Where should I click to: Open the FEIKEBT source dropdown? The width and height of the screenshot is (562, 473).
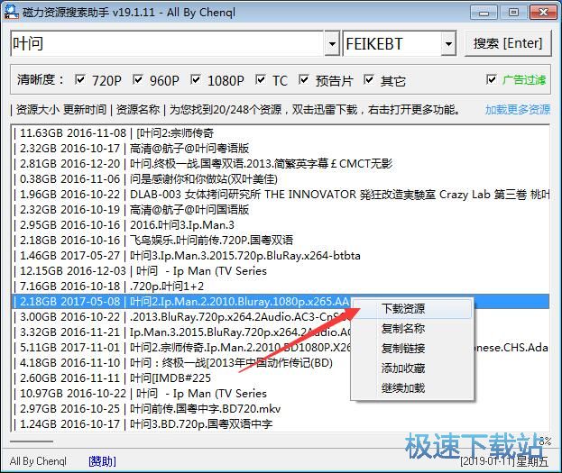click(x=447, y=43)
